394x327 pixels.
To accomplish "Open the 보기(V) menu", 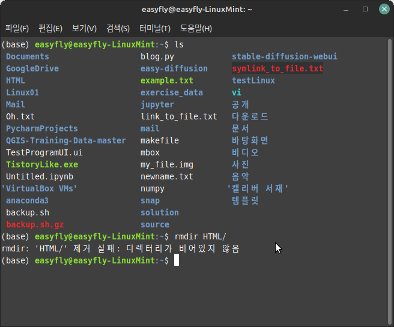I will click(84, 28).
